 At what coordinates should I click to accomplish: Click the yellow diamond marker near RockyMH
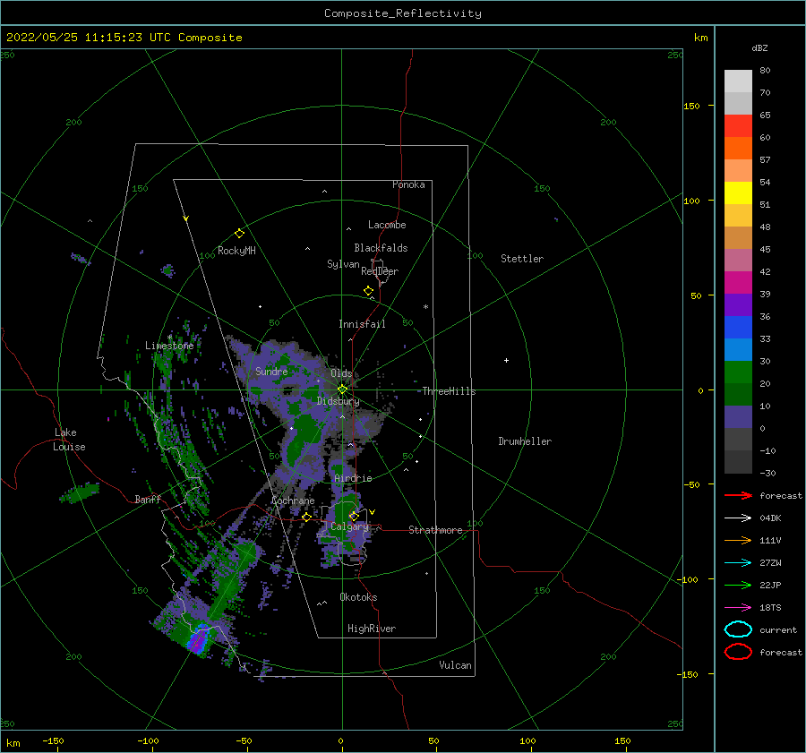click(x=239, y=234)
